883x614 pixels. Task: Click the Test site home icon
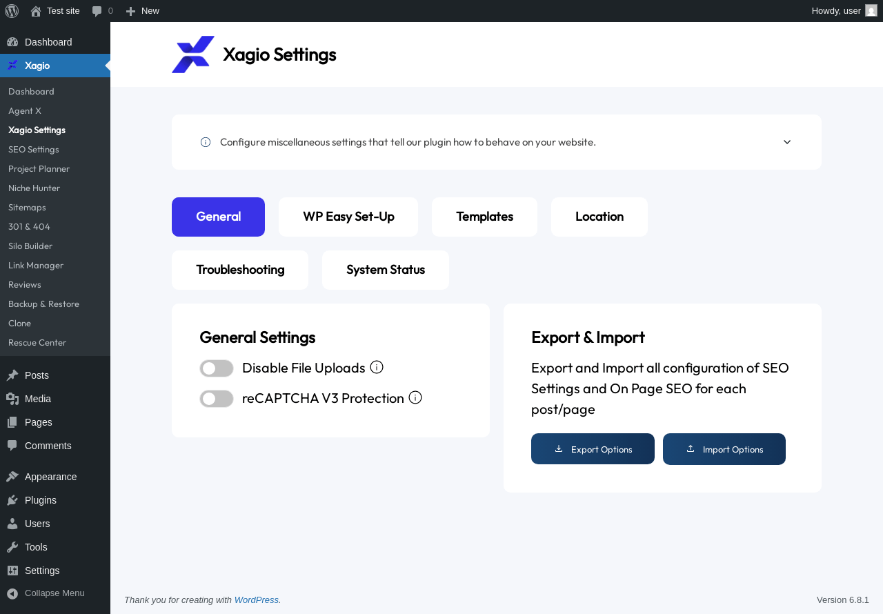36,11
